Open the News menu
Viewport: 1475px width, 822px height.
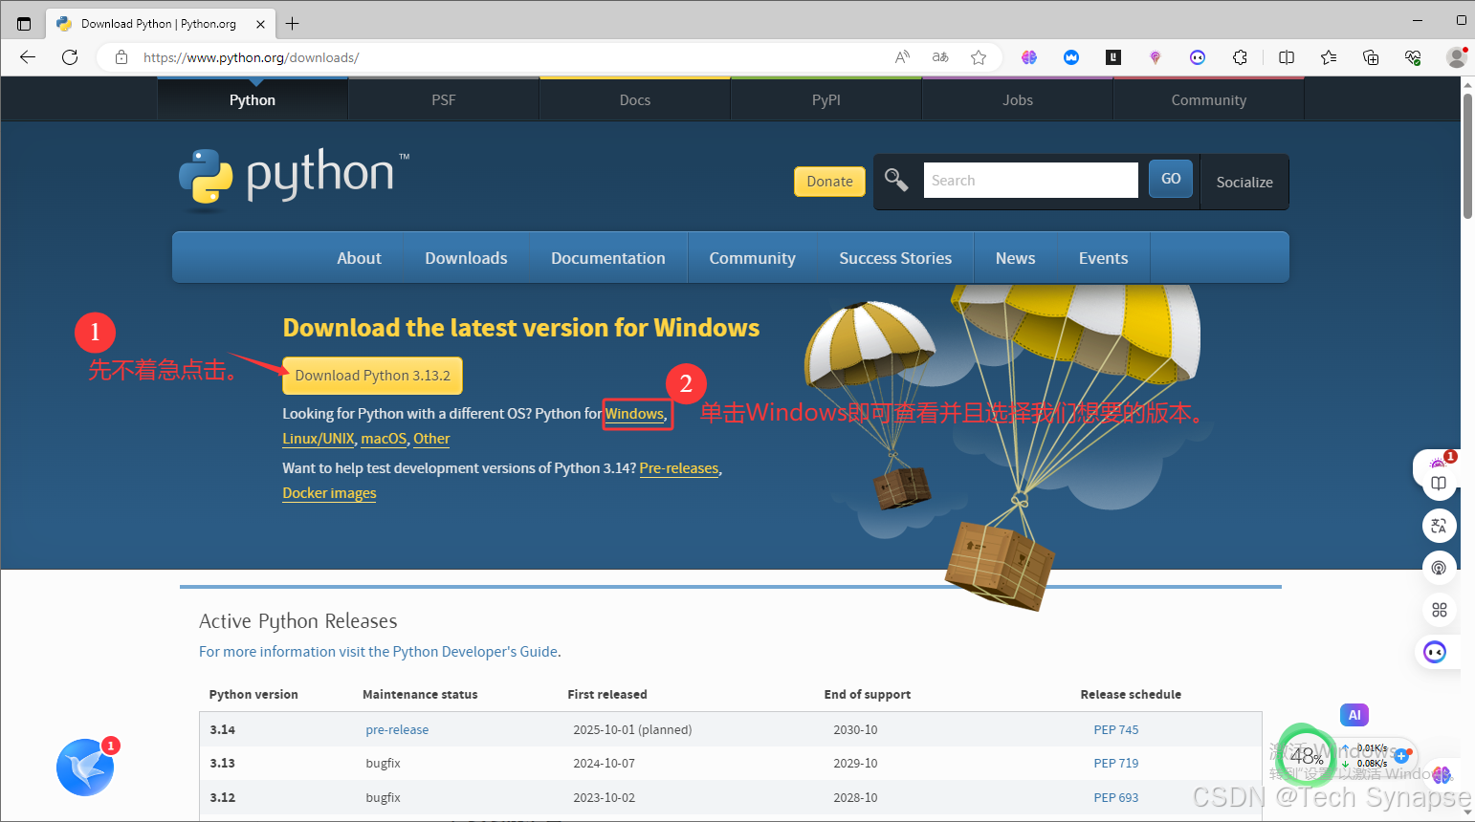tap(1015, 258)
